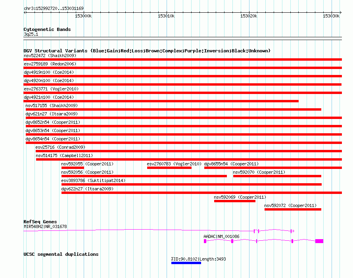Click the dgv8653n54 (Cooper2011) label
This screenshot has height=278, width=353.
tap(53, 130)
